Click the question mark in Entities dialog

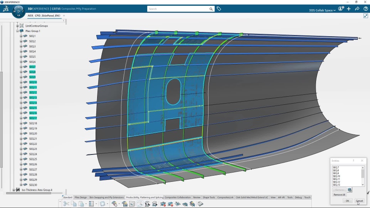[x=353, y=161]
